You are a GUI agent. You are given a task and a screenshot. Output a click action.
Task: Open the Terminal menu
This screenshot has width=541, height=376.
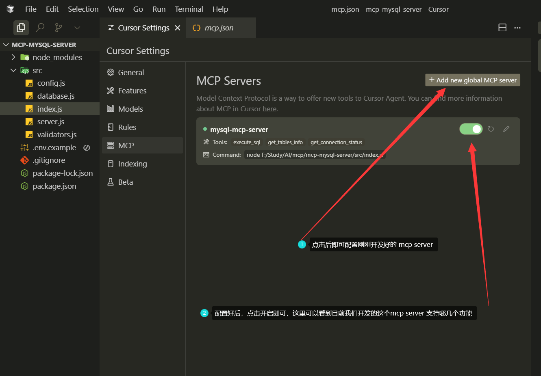pos(189,9)
